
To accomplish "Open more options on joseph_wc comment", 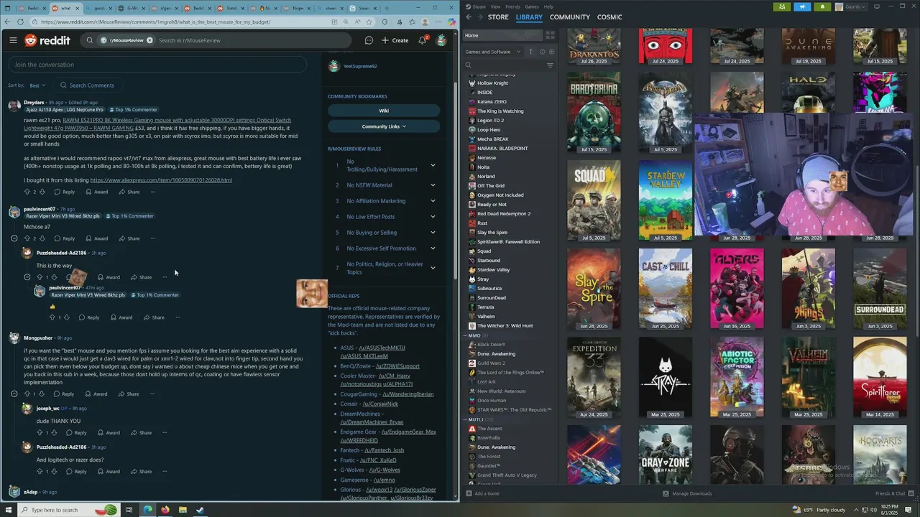I will [165, 432].
